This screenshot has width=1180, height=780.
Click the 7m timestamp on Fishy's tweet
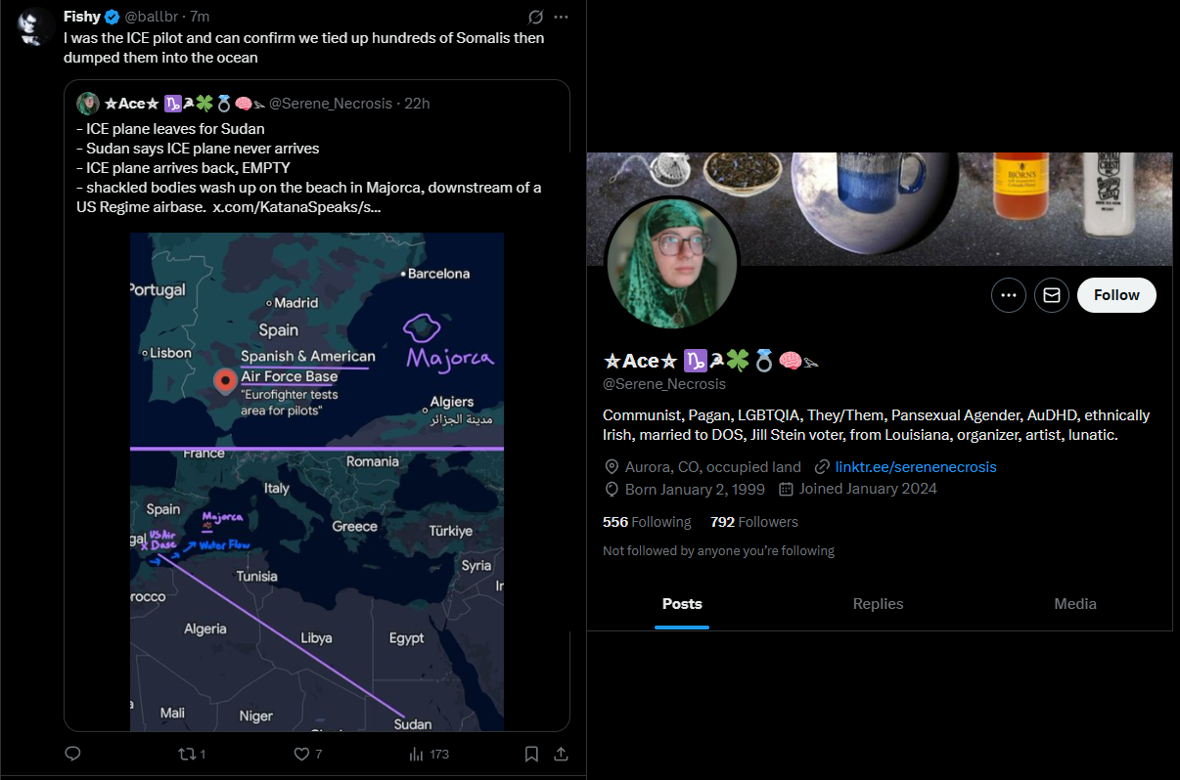click(200, 17)
